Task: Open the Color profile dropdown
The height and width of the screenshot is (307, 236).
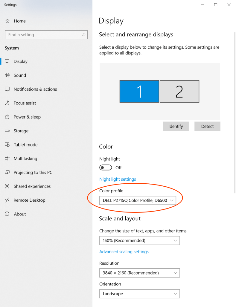Action: (138, 200)
